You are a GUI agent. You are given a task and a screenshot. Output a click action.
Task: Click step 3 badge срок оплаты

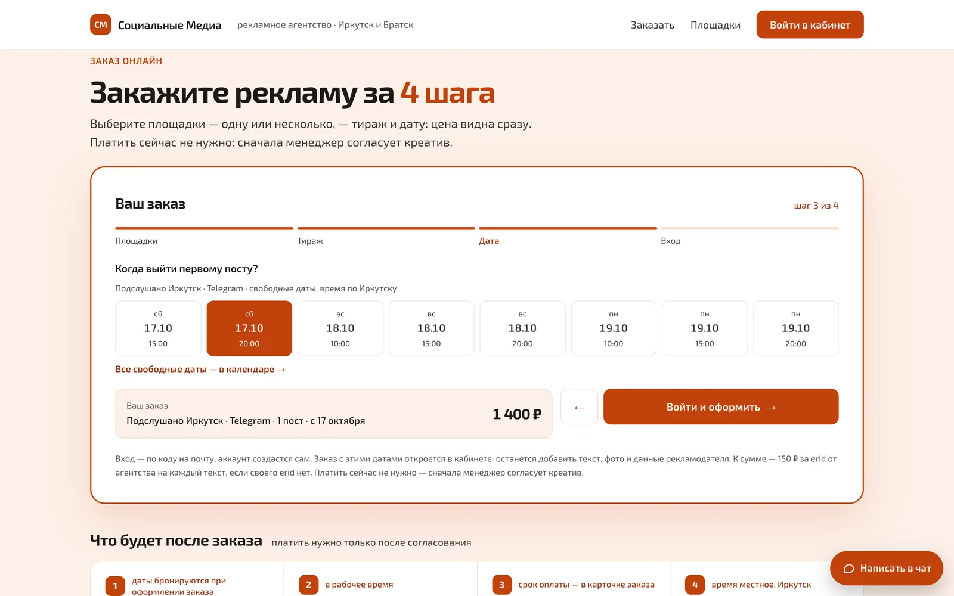point(501,585)
